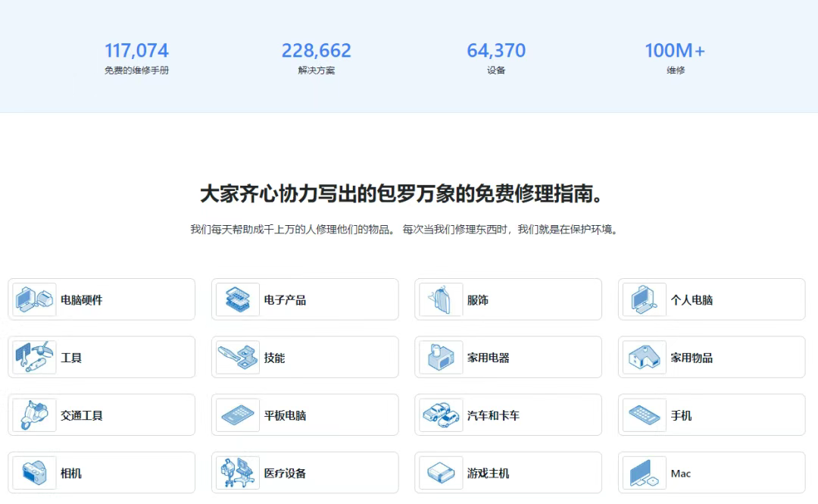Click the house icon beside 家用物品
The height and width of the screenshot is (504, 818).
click(x=643, y=357)
